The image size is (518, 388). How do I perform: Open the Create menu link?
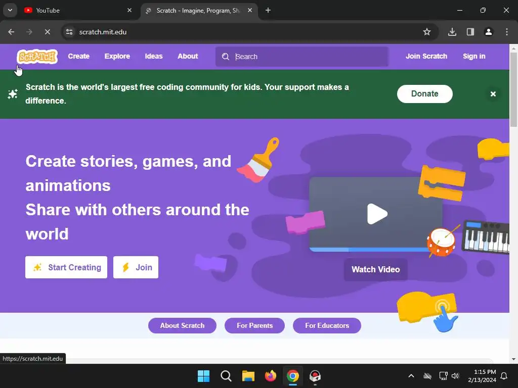[x=78, y=57]
